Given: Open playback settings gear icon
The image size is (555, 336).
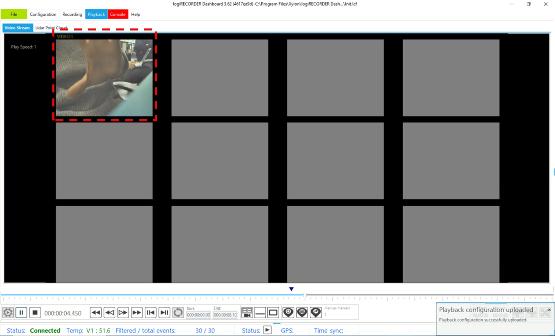Looking at the screenshot, I should [x=8, y=313].
